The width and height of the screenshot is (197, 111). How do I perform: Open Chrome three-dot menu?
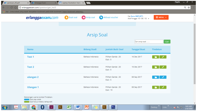[x=193, y=7]
